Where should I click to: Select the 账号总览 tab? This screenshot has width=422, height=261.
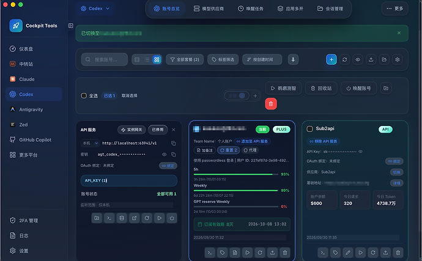[166, 9]
